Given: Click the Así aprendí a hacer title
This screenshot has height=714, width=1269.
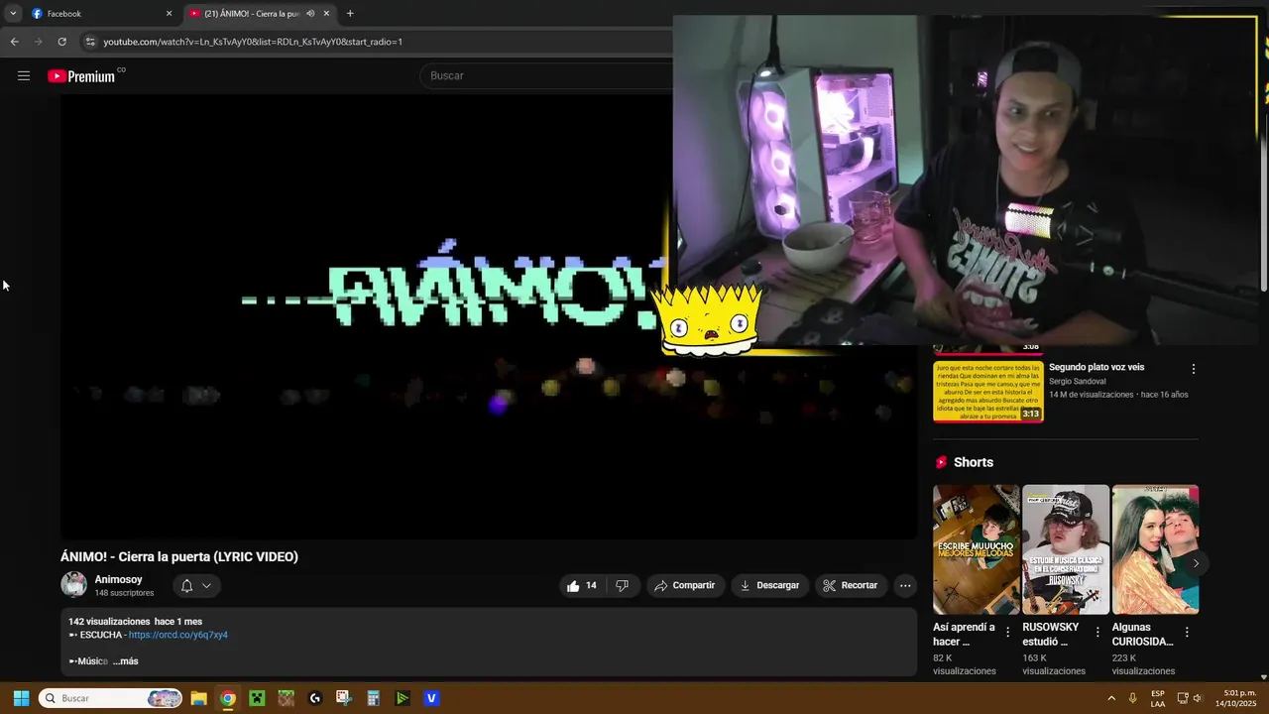Looking at the screenshot, I should pyautogui.click(x=964, y=635).
